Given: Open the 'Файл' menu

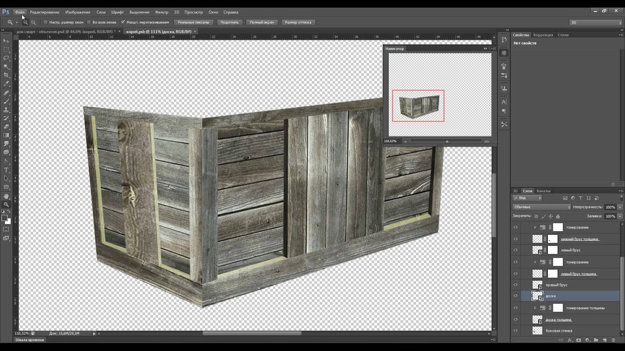Looking at the screenshot, I should pyautogui.click(x=20, y=12).
